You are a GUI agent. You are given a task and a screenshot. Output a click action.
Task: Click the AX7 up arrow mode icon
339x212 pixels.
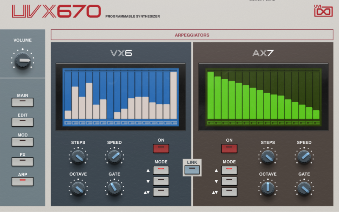216,170
